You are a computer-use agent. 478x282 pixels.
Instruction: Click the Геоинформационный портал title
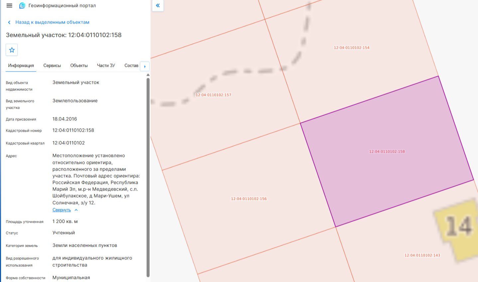pos(62,6)
